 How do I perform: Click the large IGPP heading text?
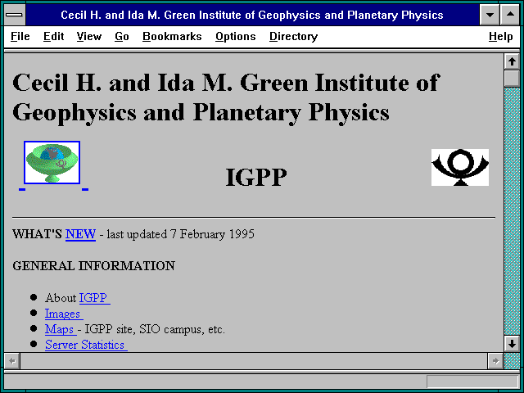[256, 177]
